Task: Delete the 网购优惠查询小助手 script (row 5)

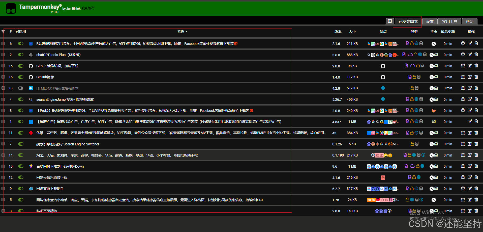Action: coord(476,199)
